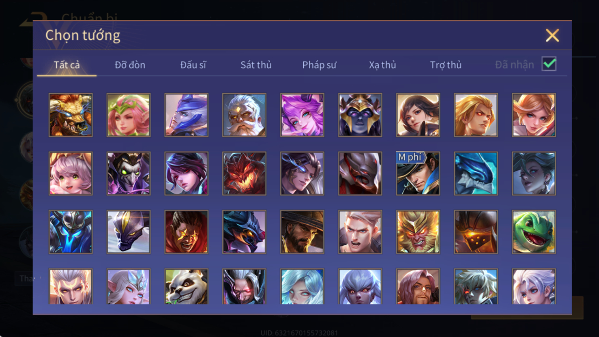Pick the pink-haired purple fairy hero
Viewport: 599px width, 337px height.
(302, 115)
